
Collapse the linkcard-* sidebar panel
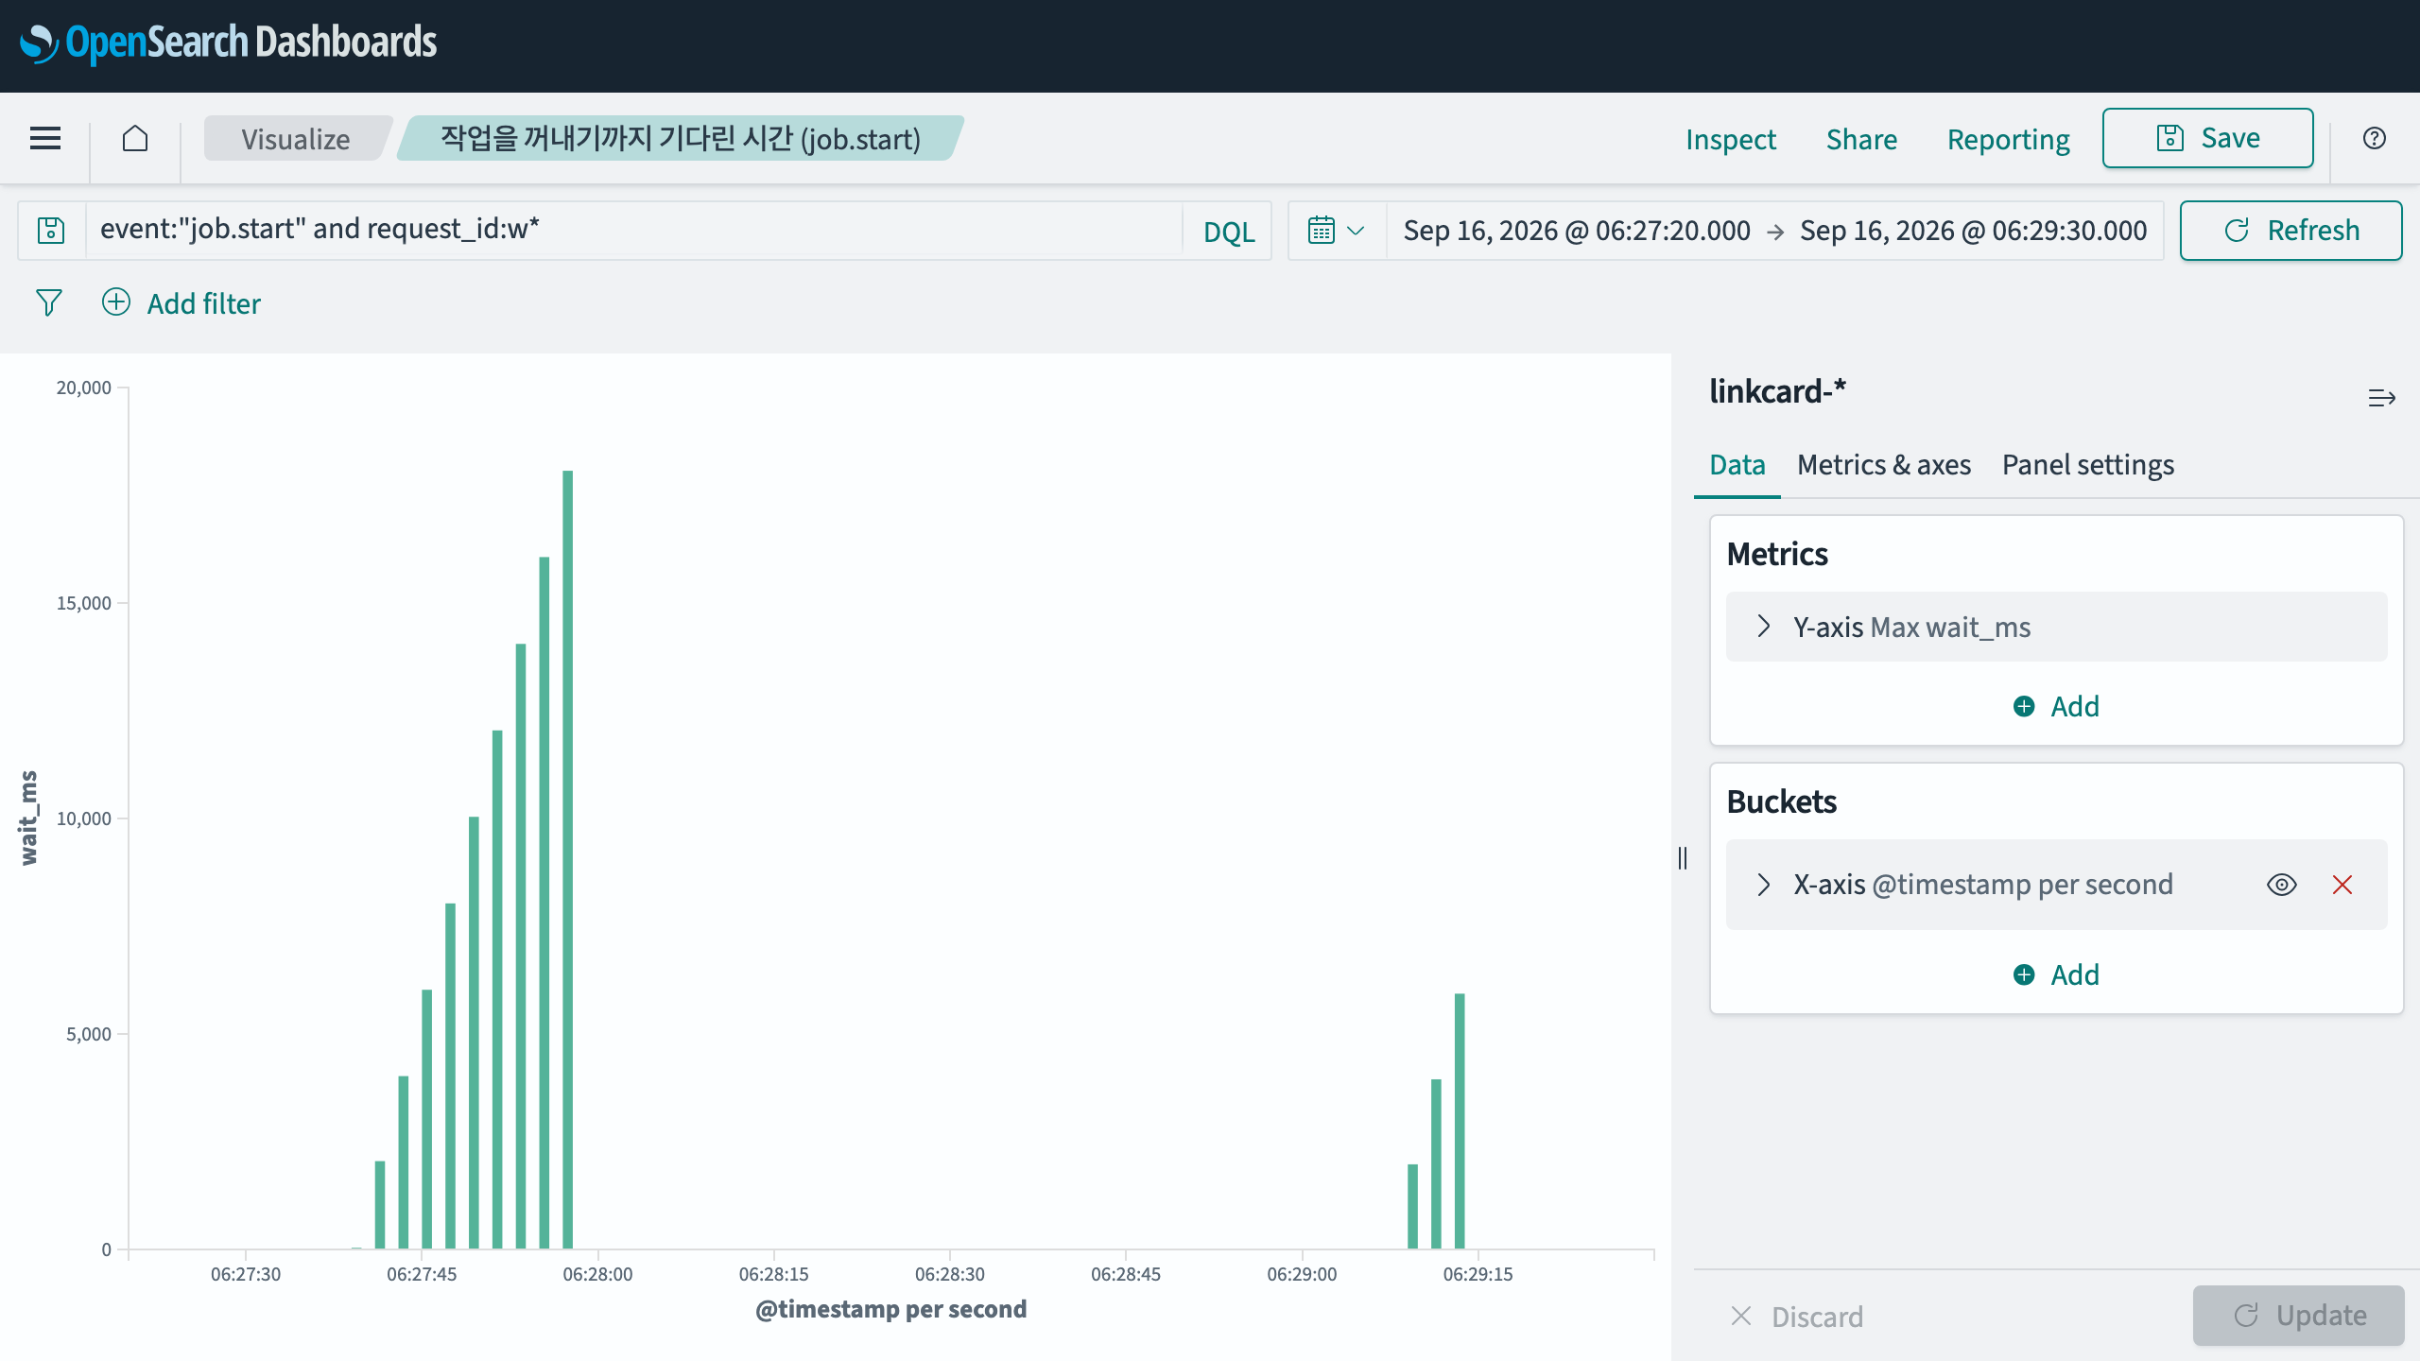click(x=2381, y=398)
